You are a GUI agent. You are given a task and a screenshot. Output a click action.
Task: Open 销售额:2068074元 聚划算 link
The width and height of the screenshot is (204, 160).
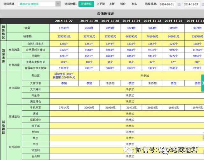tap(64, 77)
